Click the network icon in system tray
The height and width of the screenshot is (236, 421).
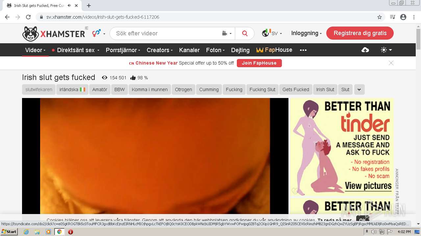382,232
